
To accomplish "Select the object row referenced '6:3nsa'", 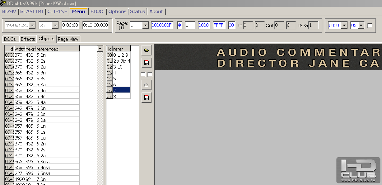I will 42,161.
